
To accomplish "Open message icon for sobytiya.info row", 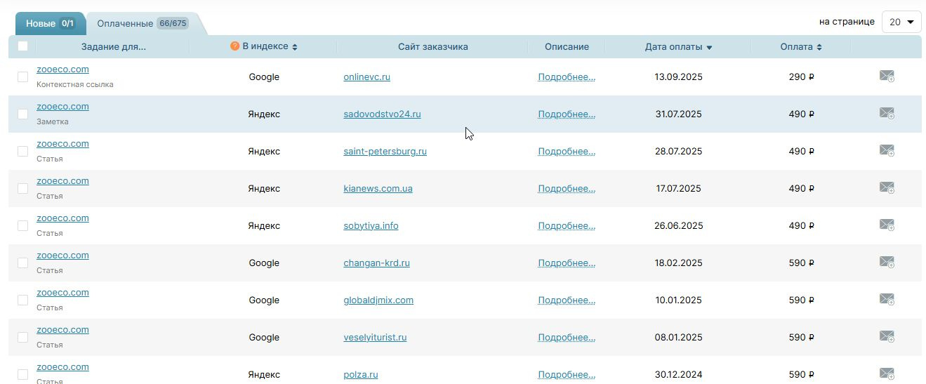I will pyautogui.click(x=887, y=225).
